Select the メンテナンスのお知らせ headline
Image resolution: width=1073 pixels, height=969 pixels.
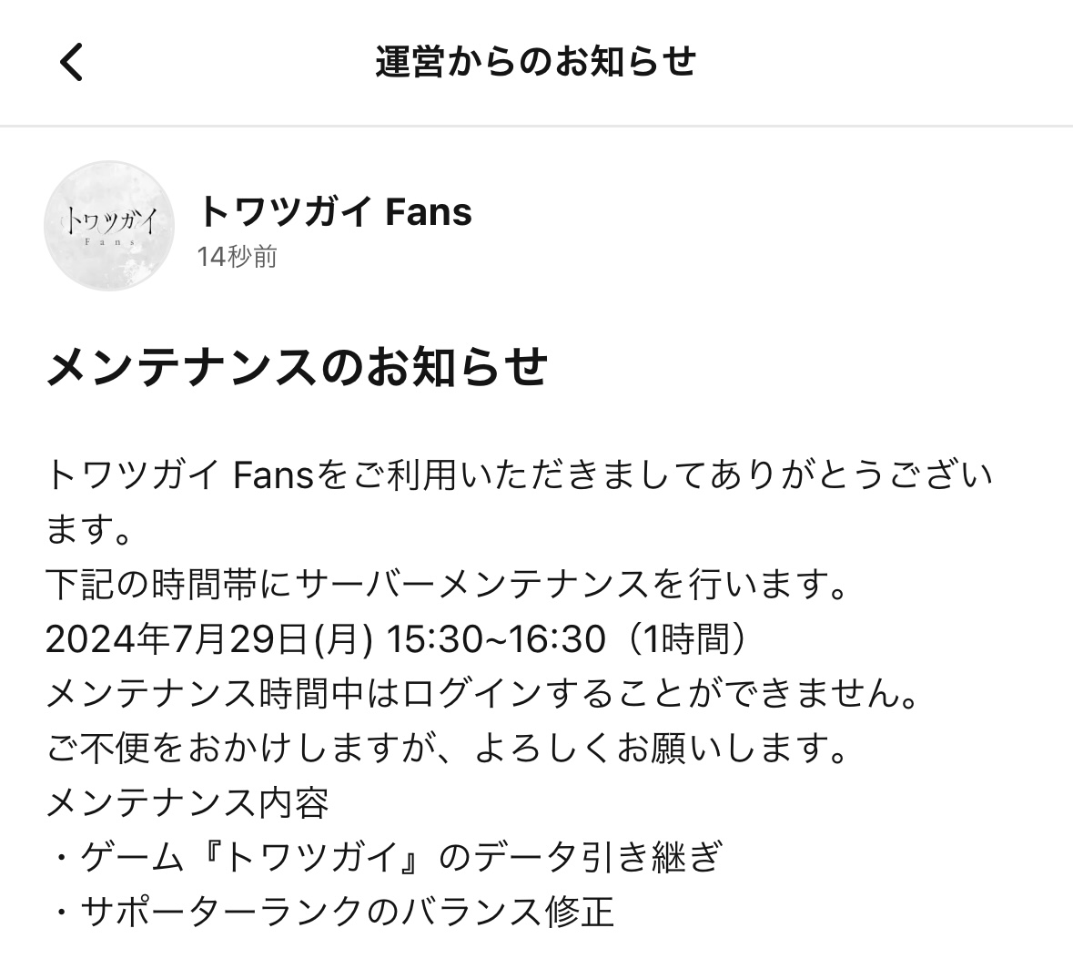297,367
